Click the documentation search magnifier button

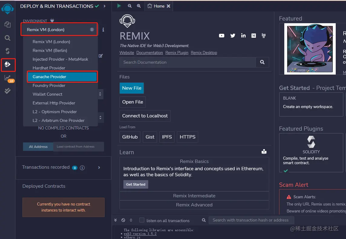point(262,62)
